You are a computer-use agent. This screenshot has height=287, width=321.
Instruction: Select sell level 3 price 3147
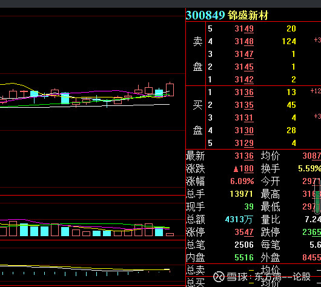click(244, 54)
